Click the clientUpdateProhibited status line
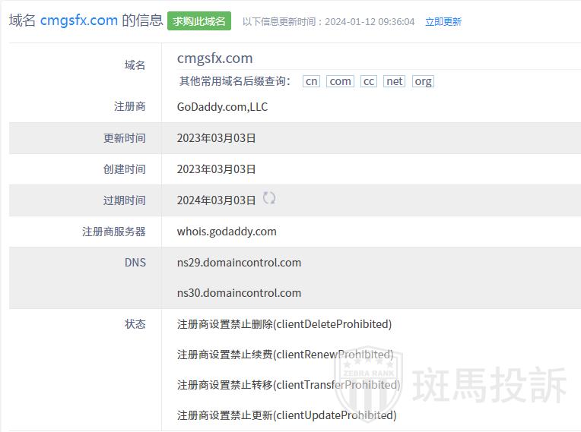 coord(287,415)
